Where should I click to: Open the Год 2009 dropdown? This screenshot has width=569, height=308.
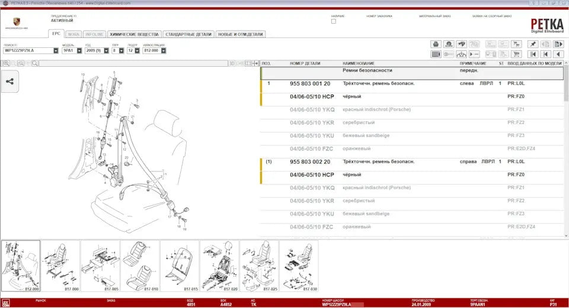point(106,51)
